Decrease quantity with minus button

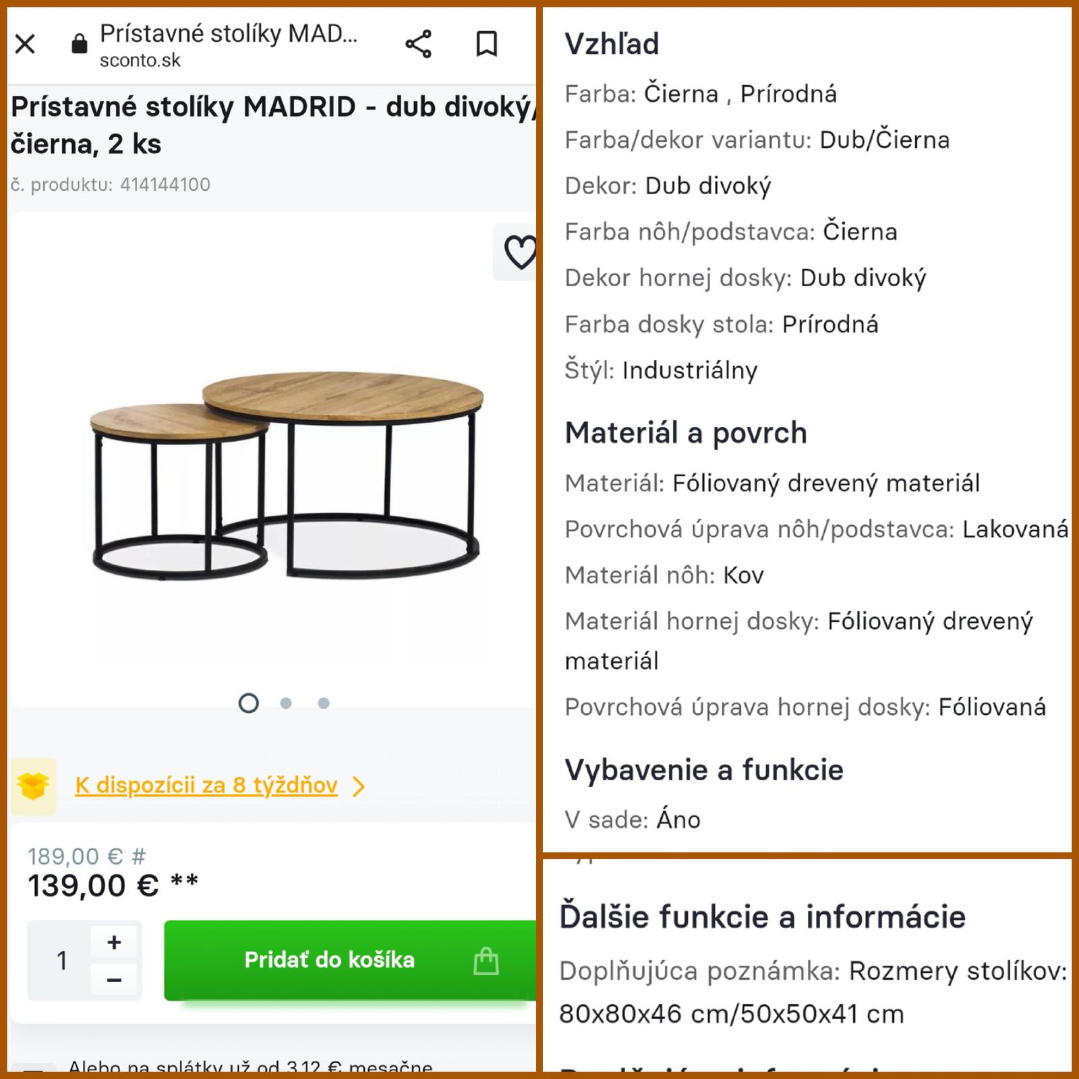pos(115,980)
